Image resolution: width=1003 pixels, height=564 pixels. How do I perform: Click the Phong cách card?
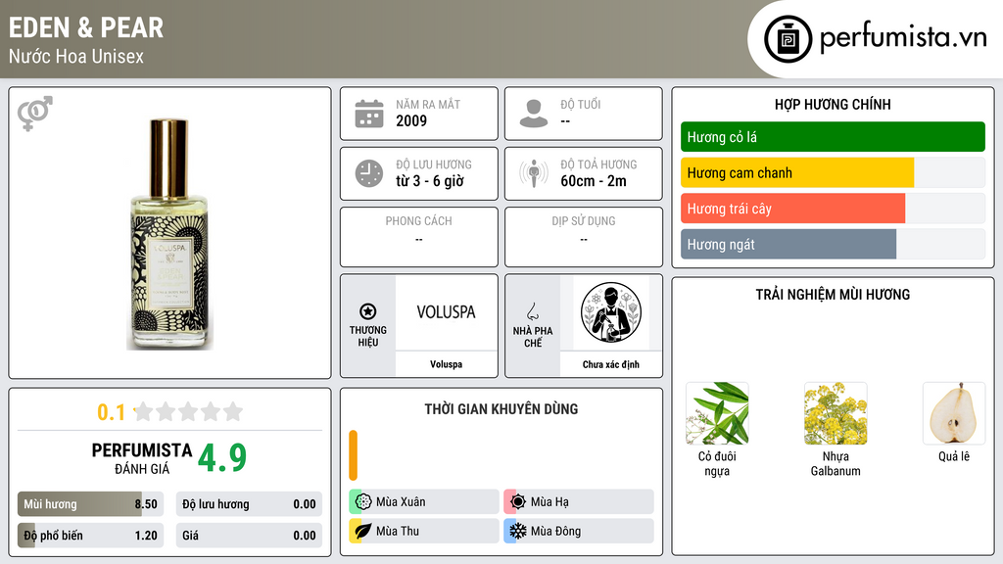[419, 237]
